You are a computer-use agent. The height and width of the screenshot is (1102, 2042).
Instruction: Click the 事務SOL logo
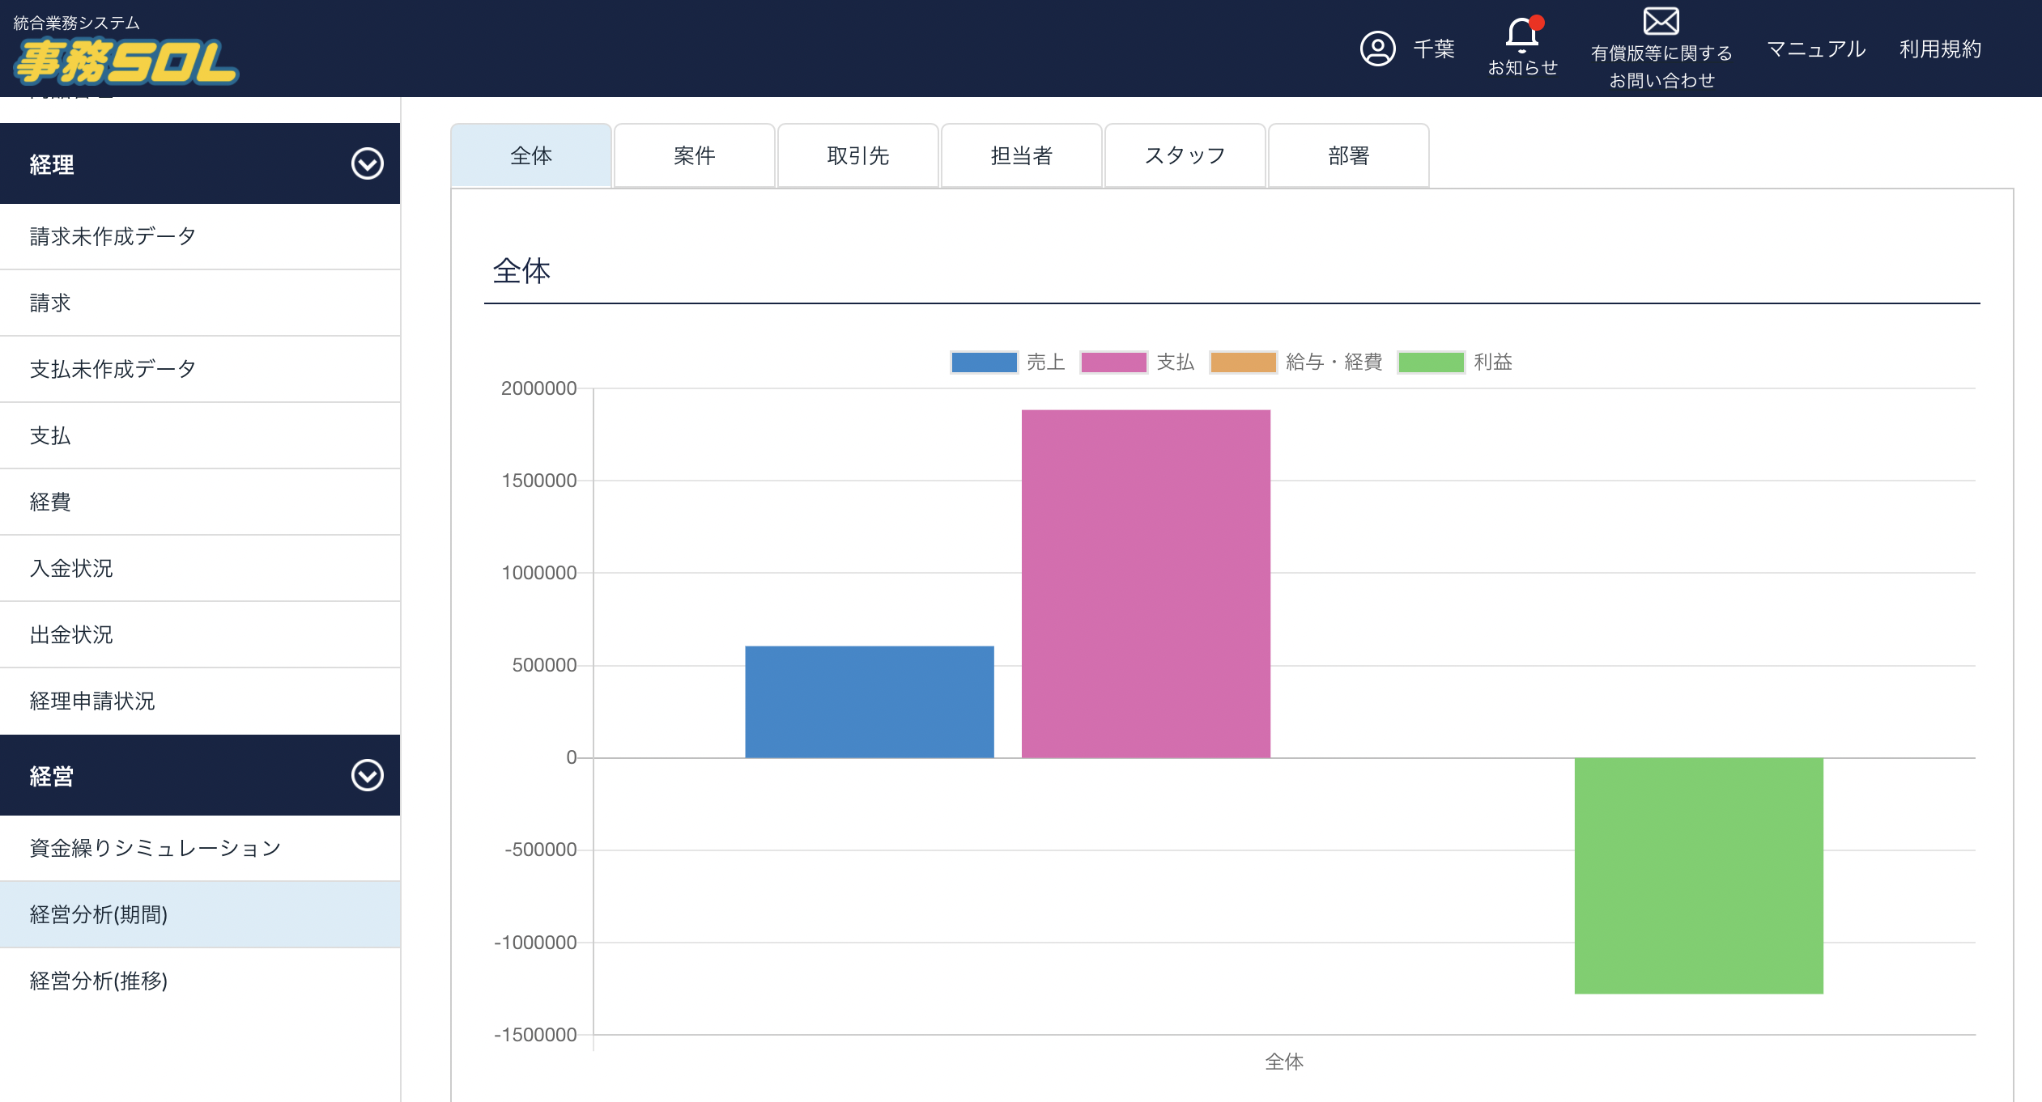click(x=125, y=62)
